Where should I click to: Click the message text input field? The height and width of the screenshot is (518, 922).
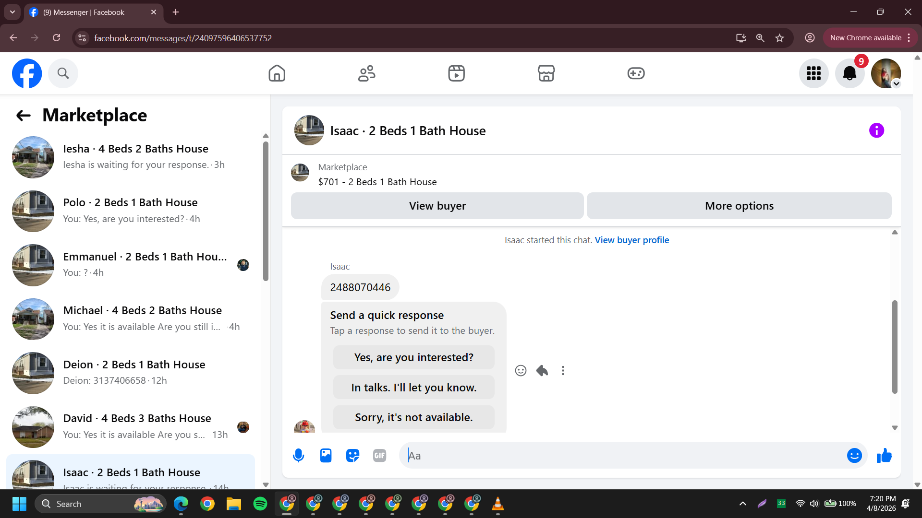624,456
